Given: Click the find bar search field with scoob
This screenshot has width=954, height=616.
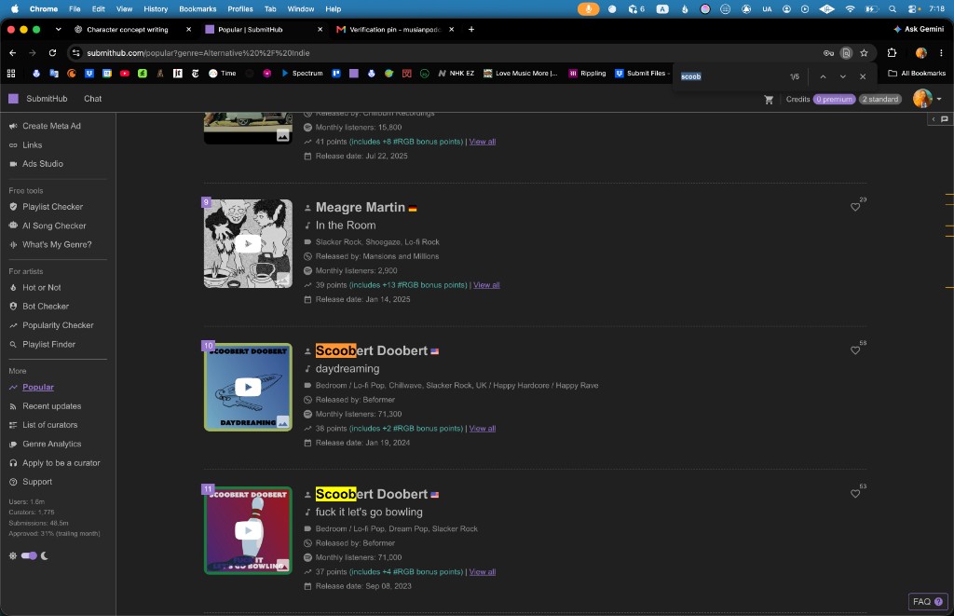Looking at the screenshot, I should coord(730,76).
